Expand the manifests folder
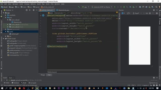 click(6, 15)
